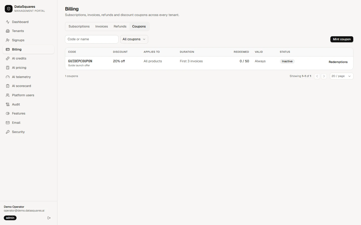Click the VALID column header
The height and width of the screenshot is (225, 361).
click(259, 52)
